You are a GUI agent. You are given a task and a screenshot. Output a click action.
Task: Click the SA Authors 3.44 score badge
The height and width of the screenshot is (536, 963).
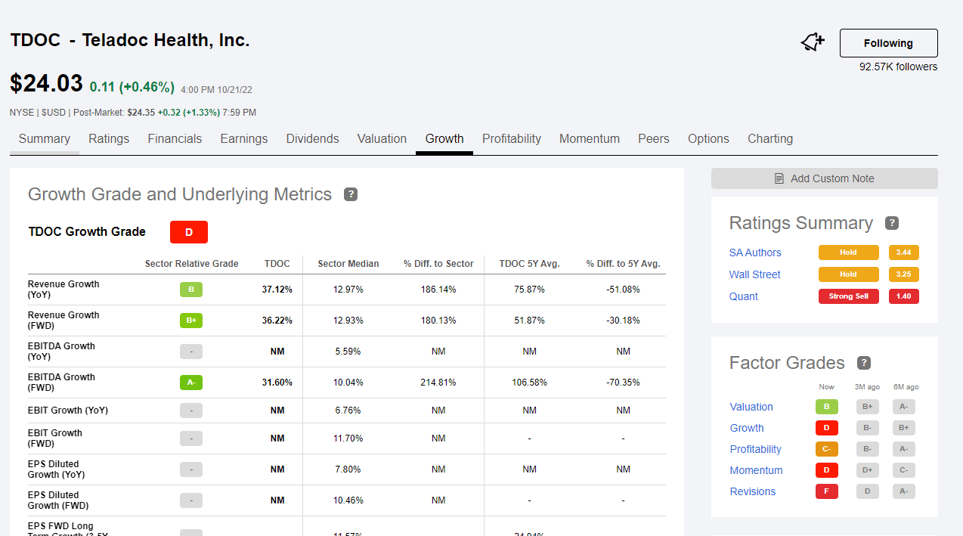tap(904, 253)
